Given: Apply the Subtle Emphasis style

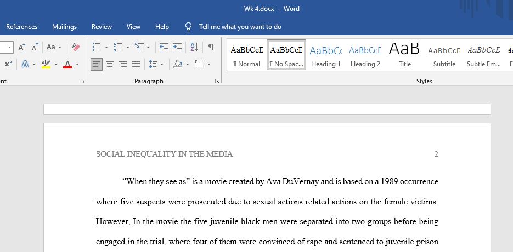Looking at the screenshot, I should [484, 55].
